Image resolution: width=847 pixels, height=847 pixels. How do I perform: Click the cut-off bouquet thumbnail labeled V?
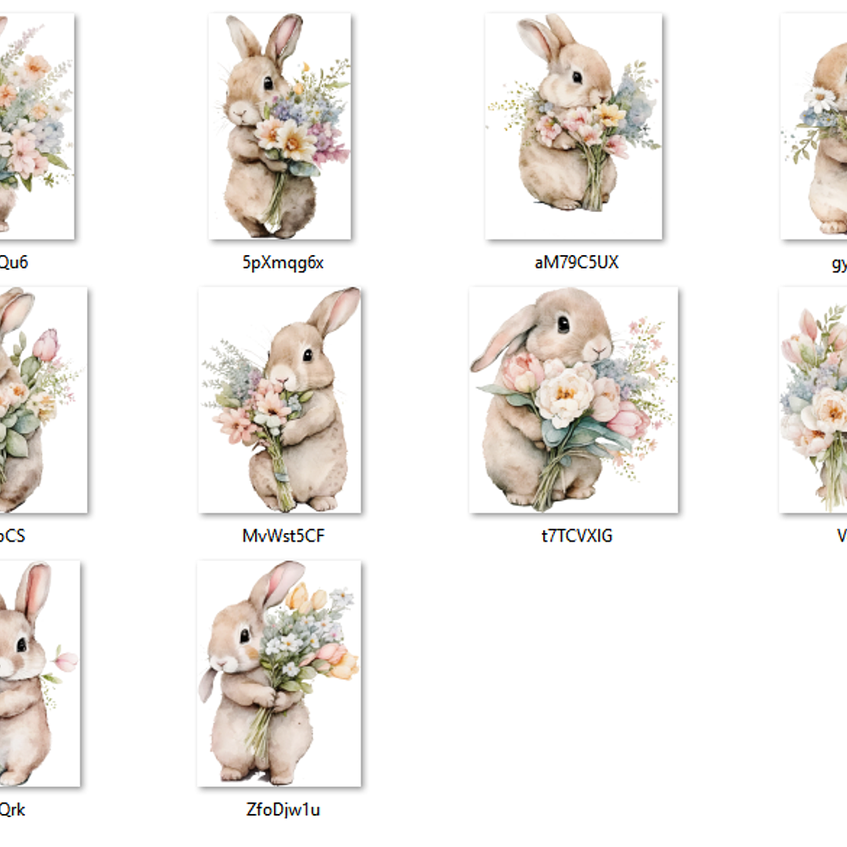813,400
